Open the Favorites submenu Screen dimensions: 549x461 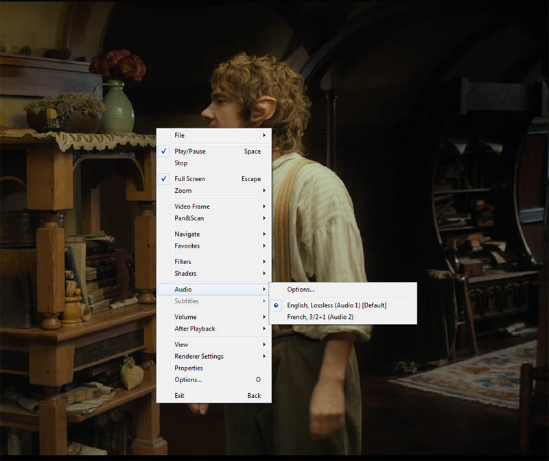[x=214, y=246]
